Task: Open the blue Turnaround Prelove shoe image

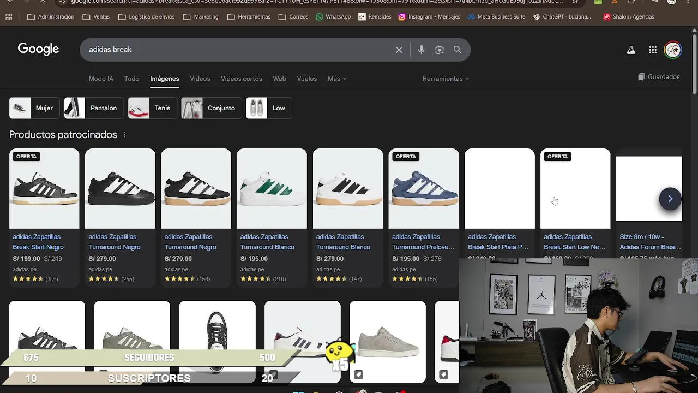Action: pos(424,189)
